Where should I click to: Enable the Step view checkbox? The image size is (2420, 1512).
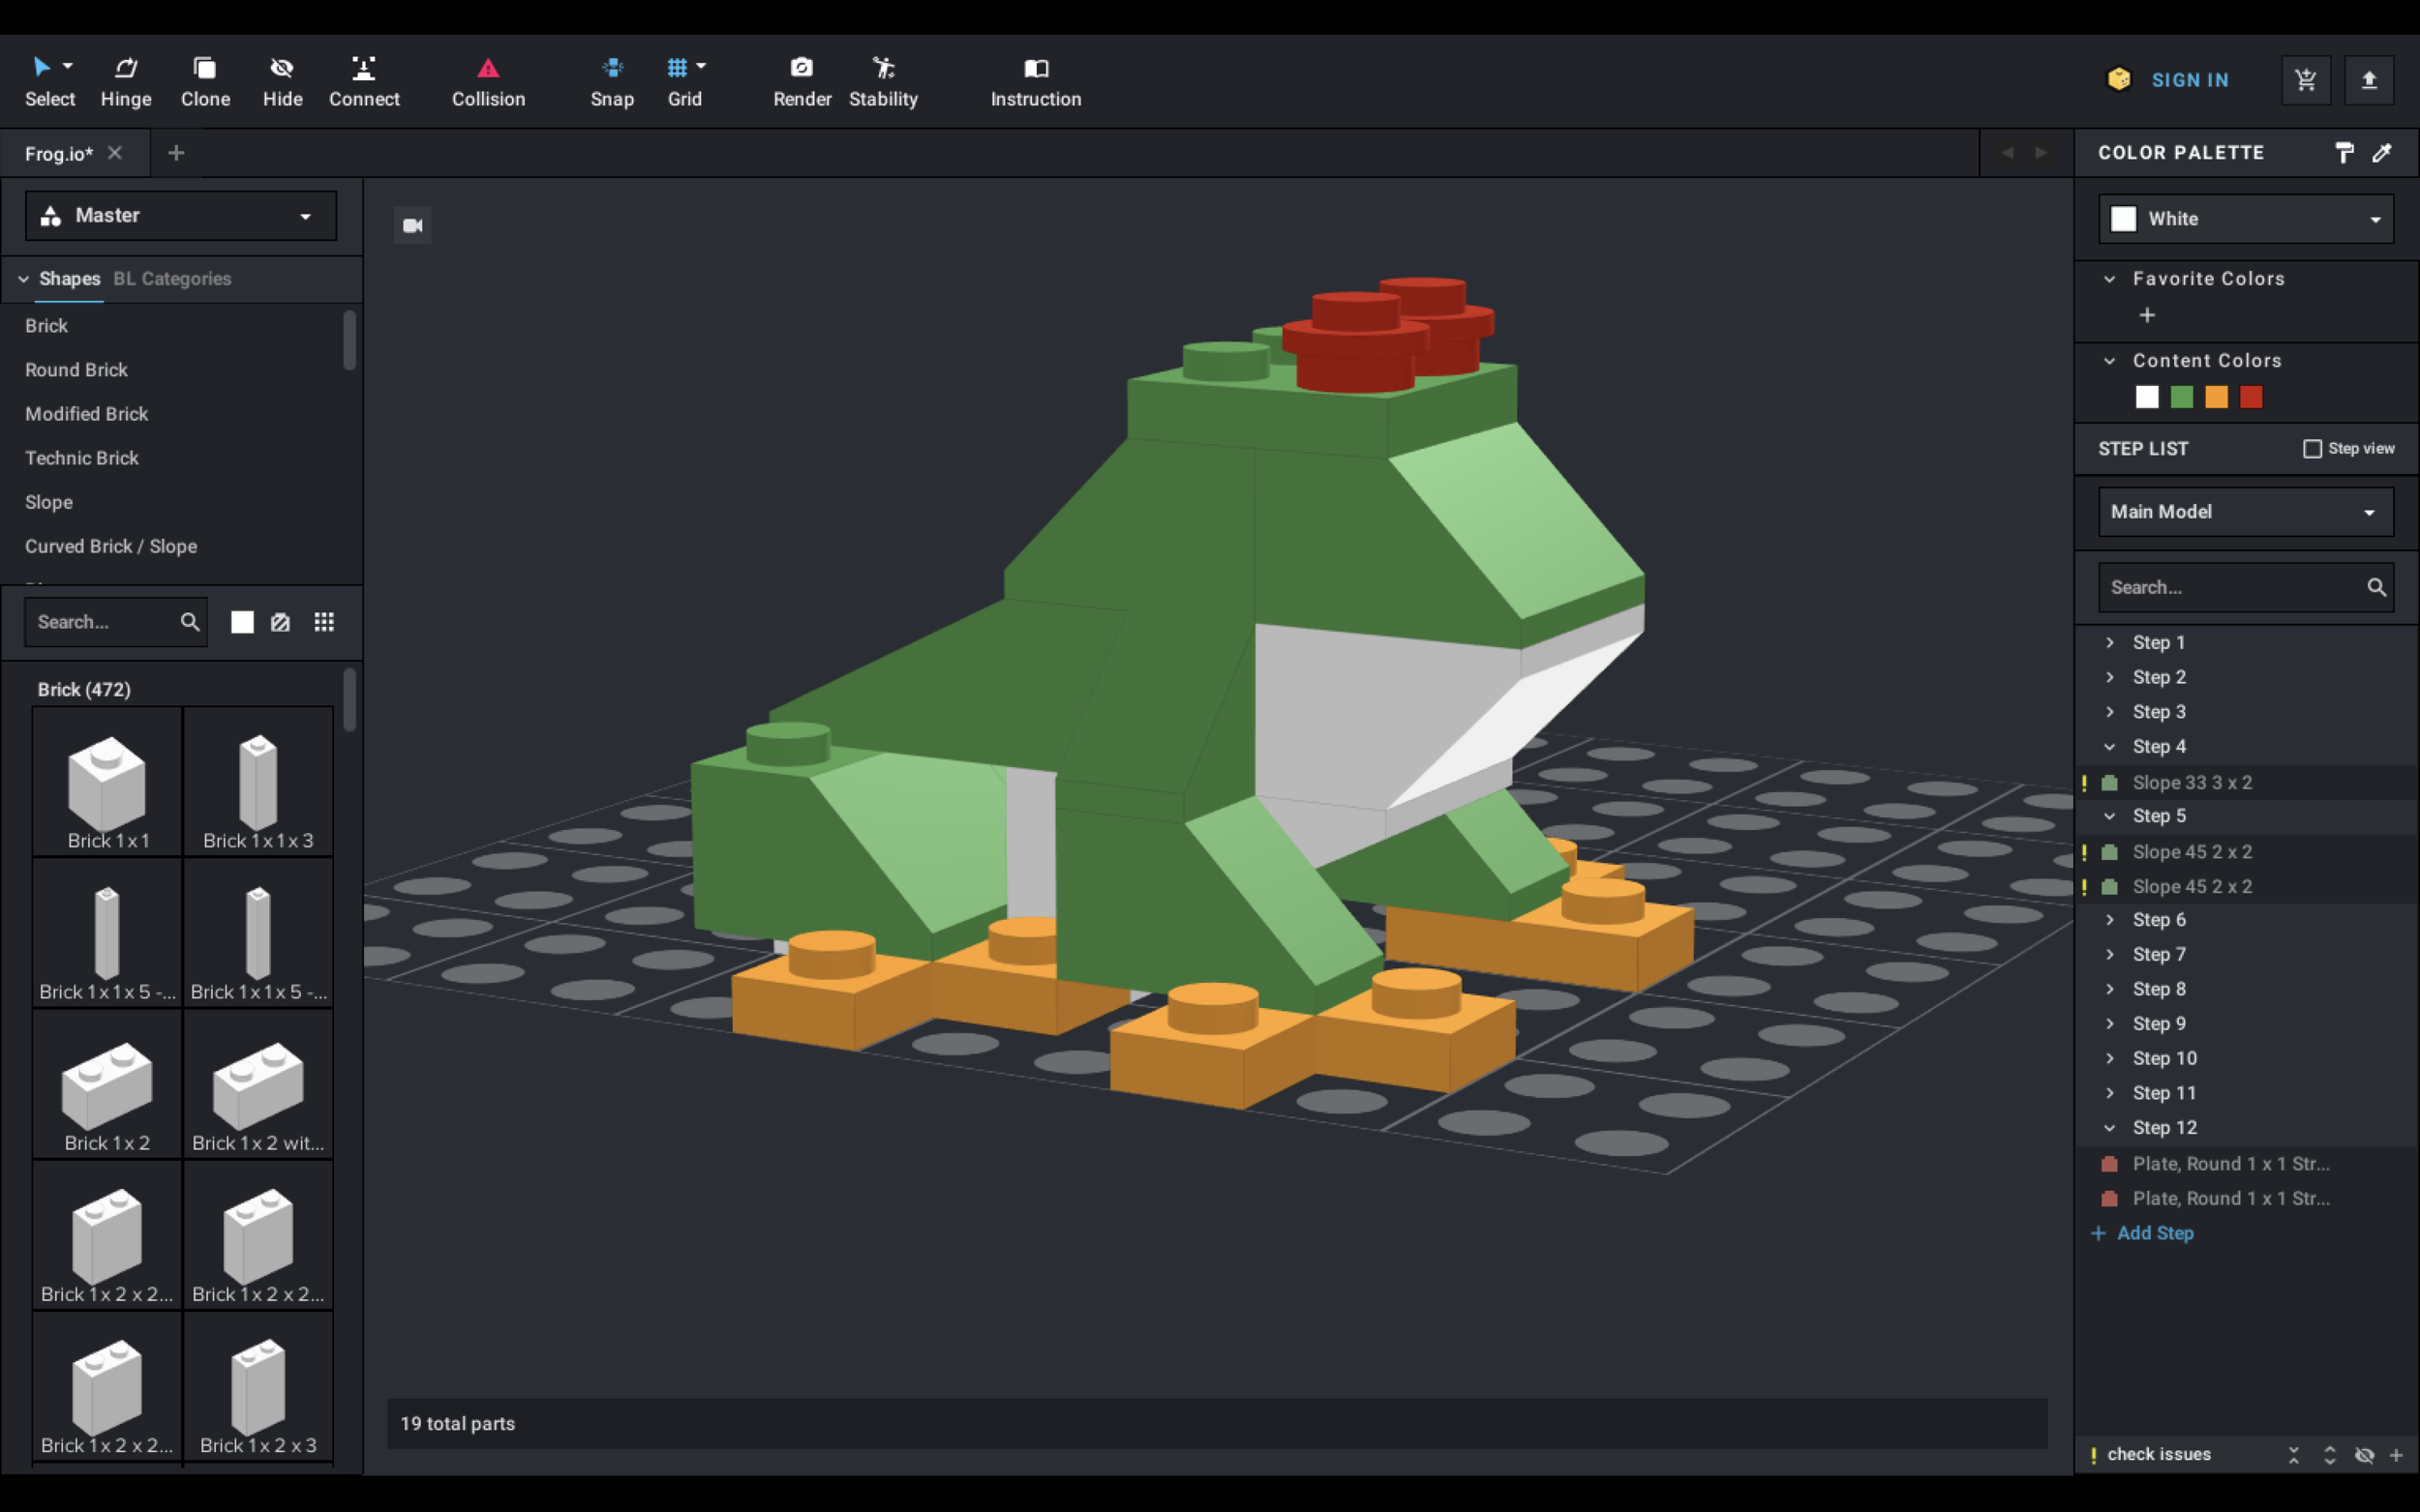pyautogui.click(x=2312, y=448)
